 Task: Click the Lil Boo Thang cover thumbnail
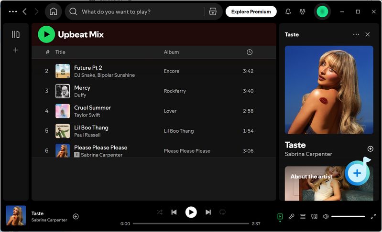coord(63,131)
